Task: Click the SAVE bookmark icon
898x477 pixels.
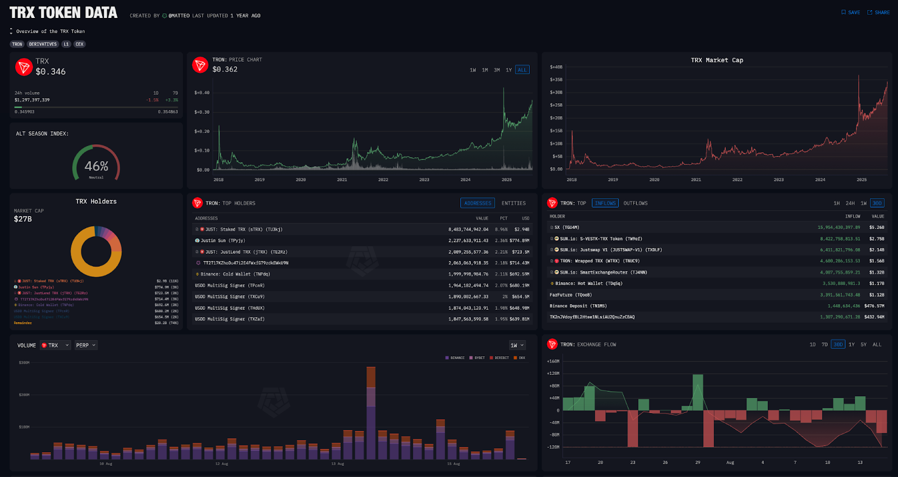Action: pos(843,12)
